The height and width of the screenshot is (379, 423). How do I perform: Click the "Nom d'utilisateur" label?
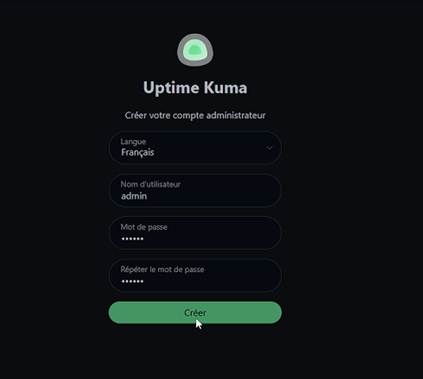pyautogui.click(x=150, y=184)
